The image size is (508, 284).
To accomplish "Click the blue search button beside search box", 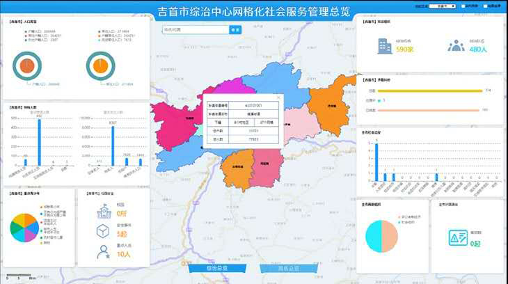I will [235, 30].
